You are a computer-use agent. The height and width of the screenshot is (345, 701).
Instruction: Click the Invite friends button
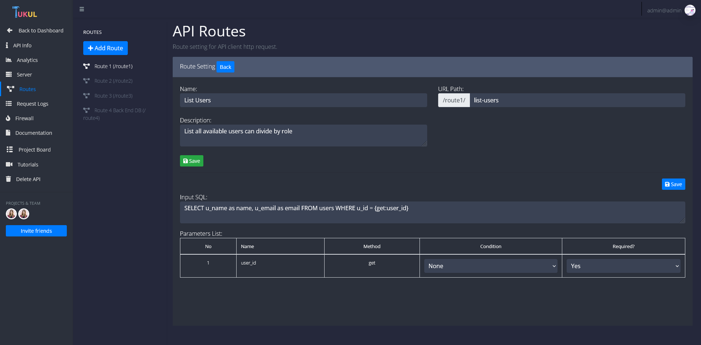(x=36, y=231)
